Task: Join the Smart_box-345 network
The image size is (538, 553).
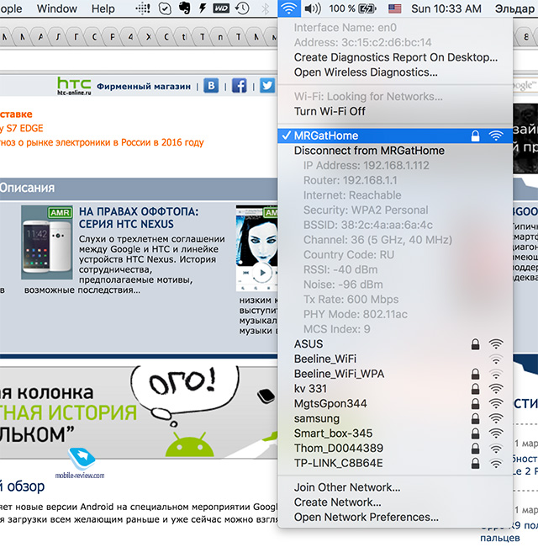Action: (x=395, y=433)
